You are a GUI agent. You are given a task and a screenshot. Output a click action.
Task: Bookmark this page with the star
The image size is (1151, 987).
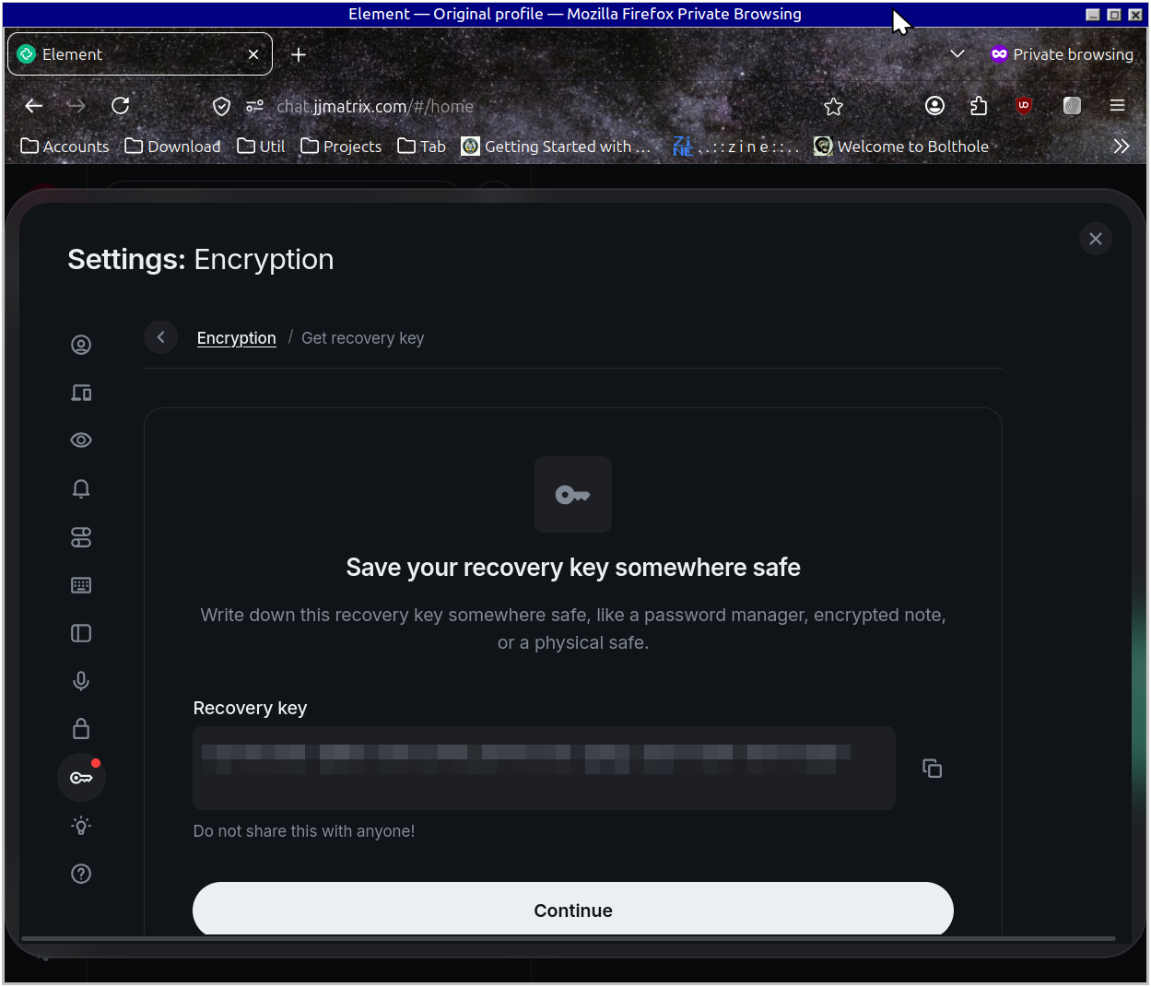tap(834, 106)
